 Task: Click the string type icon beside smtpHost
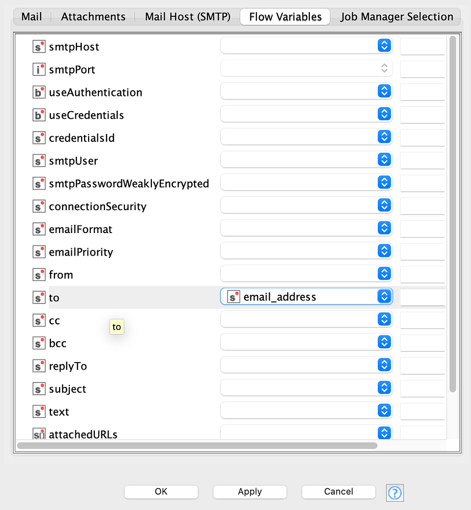tap(39, 47)
